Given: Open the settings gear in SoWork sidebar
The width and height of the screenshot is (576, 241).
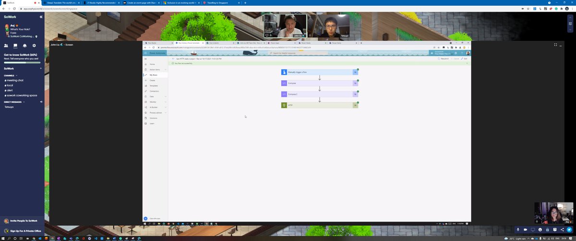Looking at the screenshot, I should coord(34,46).
